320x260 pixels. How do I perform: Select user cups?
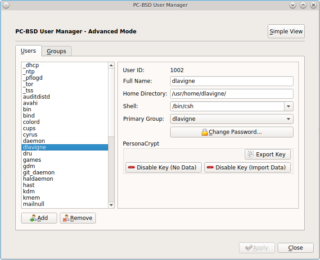[x=65, y=128]
